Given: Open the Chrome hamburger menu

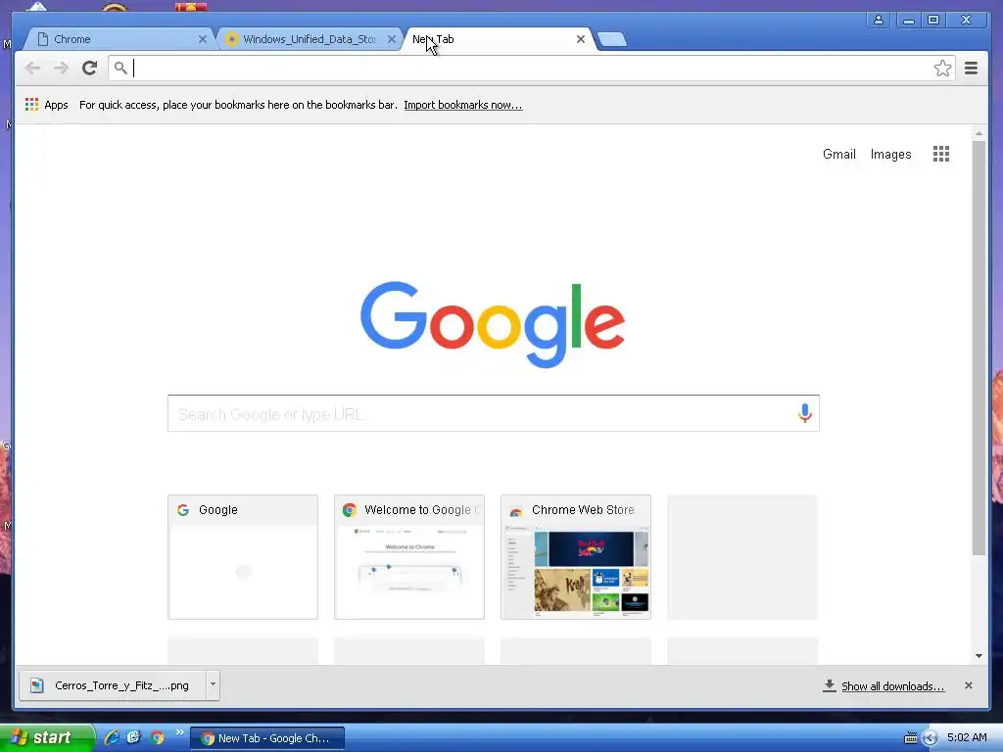Looking at the screenshot, I should pyautogui.click(x=971, y=68).
